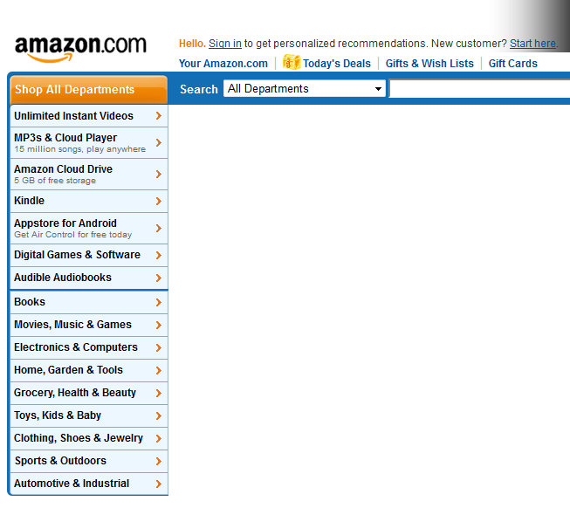Click the arrow next to Sports & Outdoors
The image size is (570, 508).
click(158, 461)
